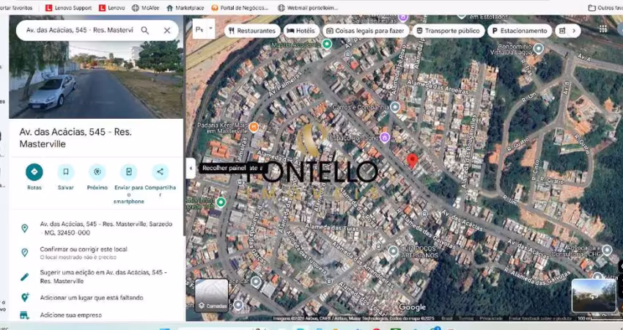Share the location via Compartilhar icon
623x330 pixels.
160,172
